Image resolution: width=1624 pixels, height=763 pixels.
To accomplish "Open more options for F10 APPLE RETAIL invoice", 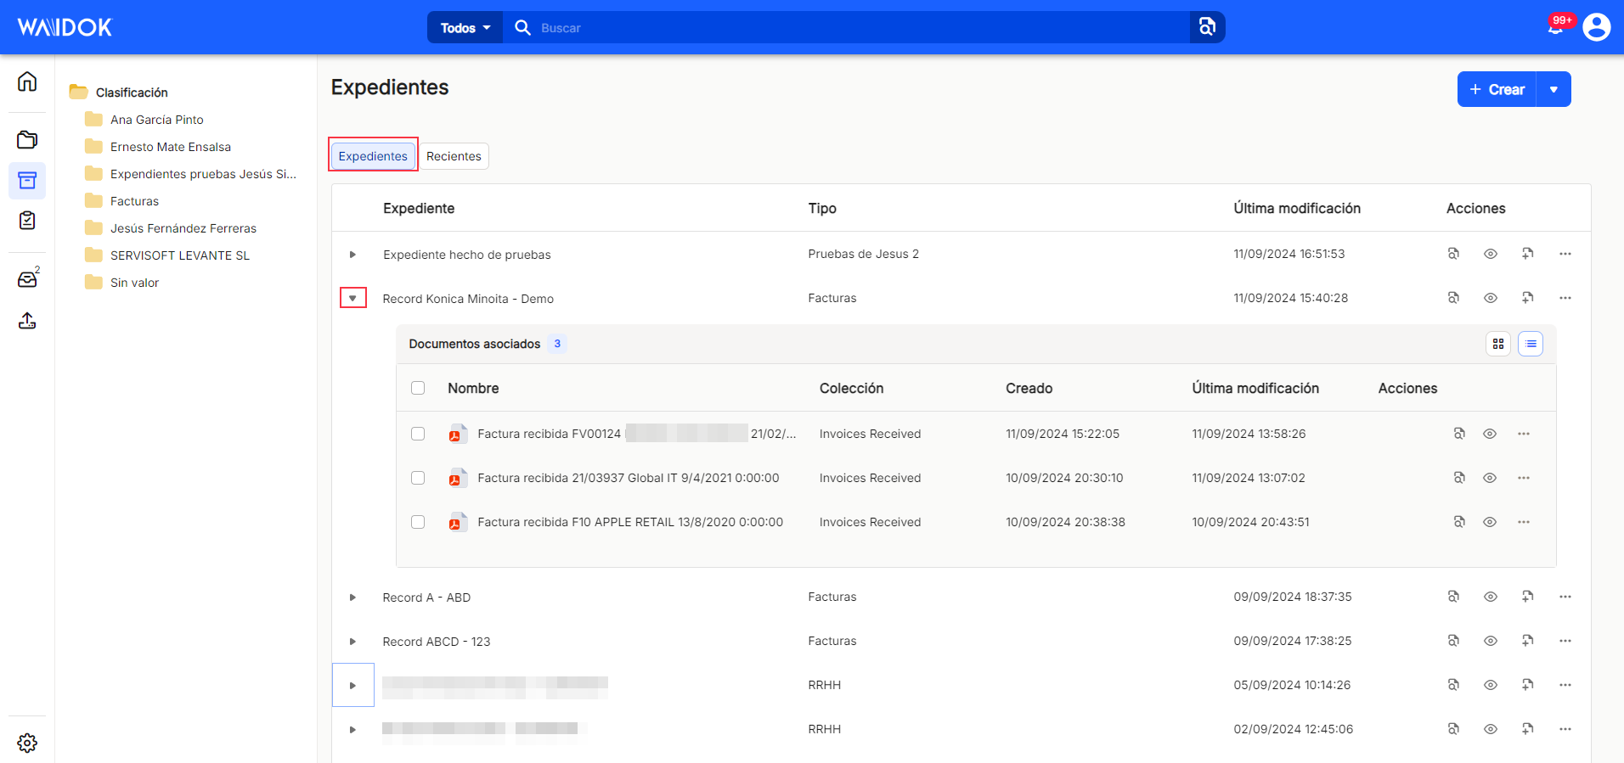I will pyautogui.click(x=1524, y=522).
